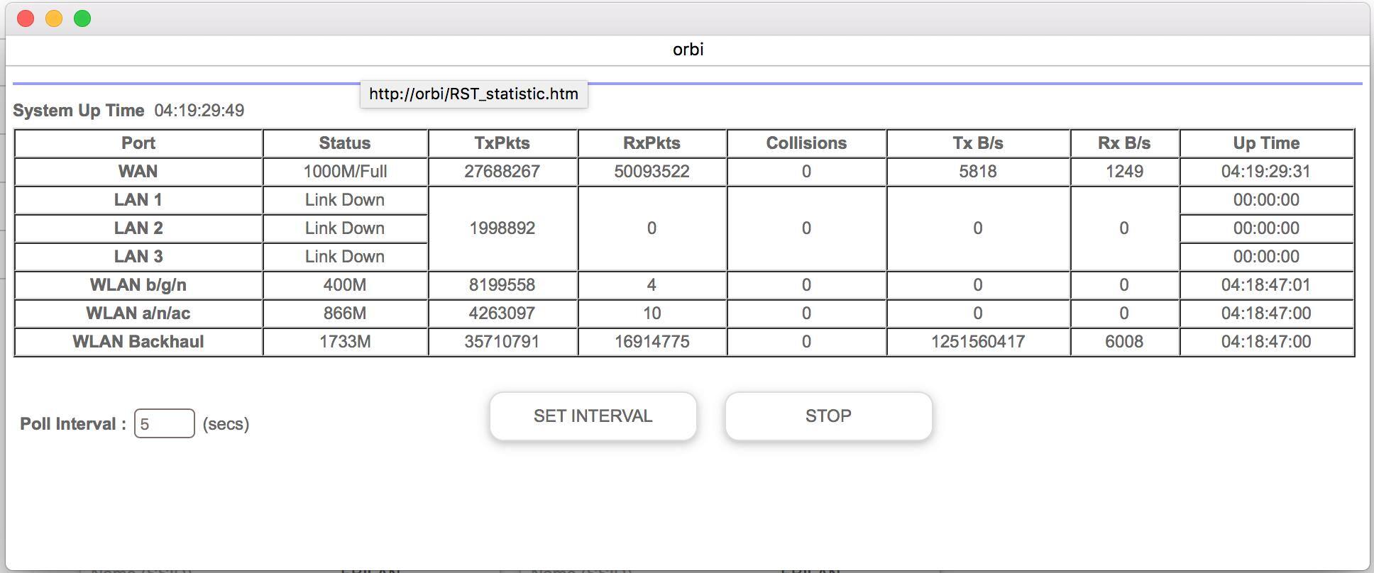
Task: Click the LAN 3 port label
Action: click(x=138, y=257)
